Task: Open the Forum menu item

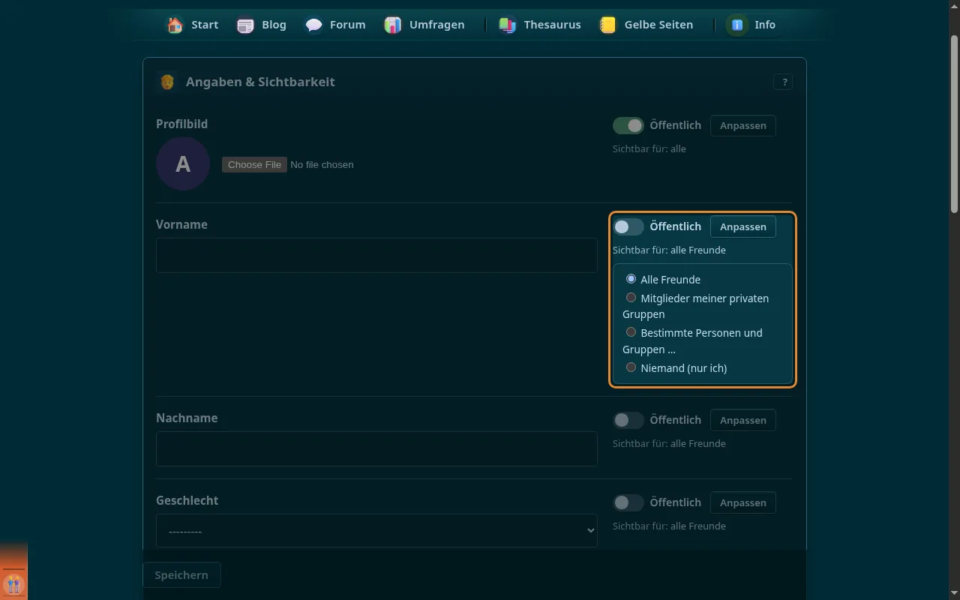Action: [x=334, y=25]
